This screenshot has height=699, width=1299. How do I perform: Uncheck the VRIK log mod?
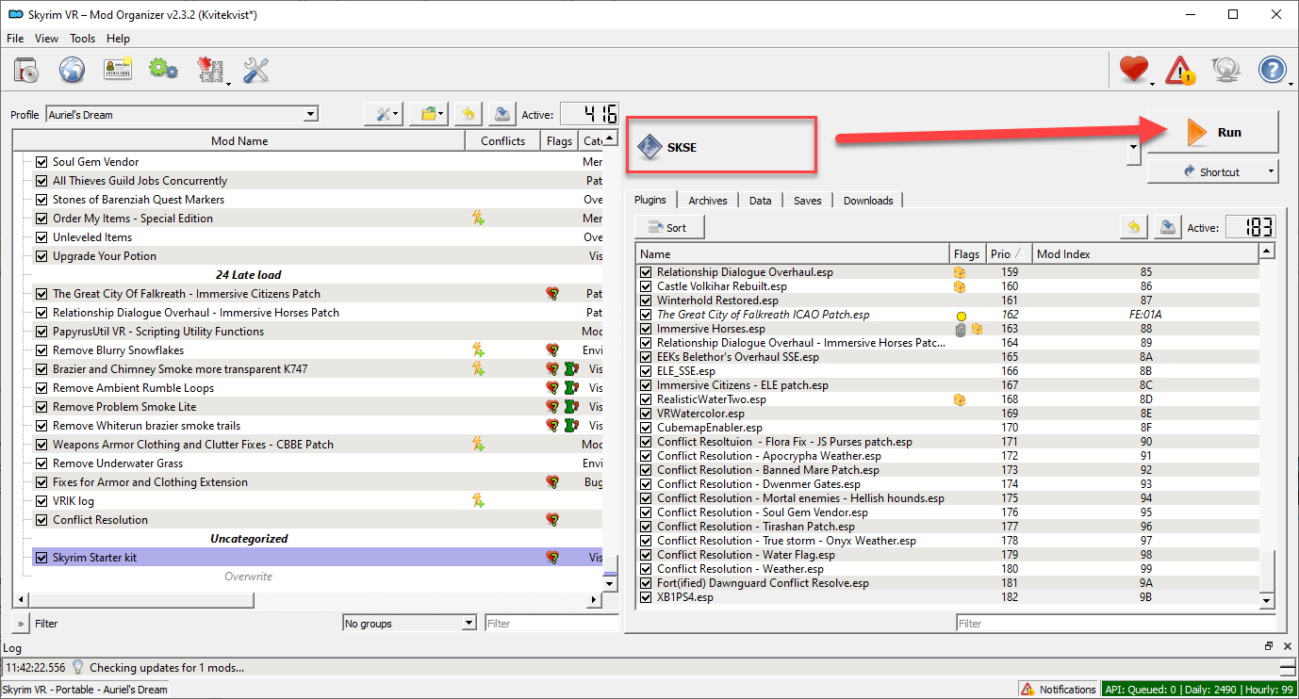[41, 501]
